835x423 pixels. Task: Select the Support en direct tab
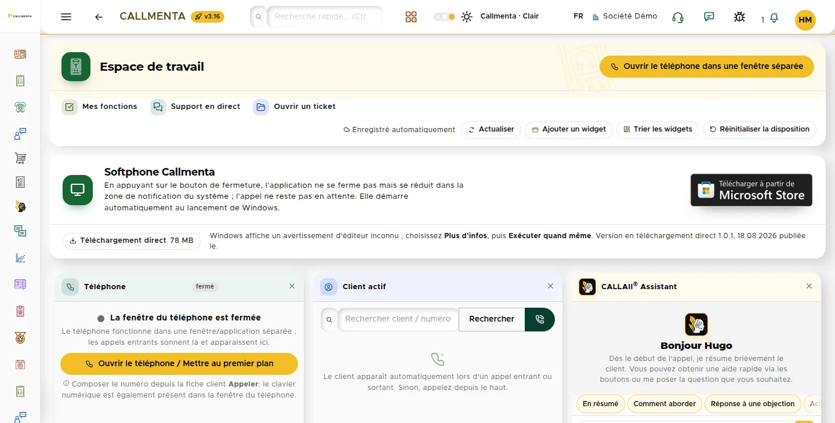pyautogui.click(x=195, y=107)
